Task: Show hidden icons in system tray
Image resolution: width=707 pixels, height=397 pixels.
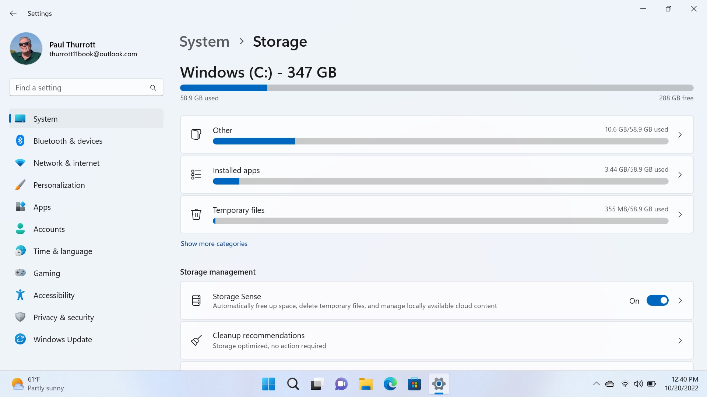Action: 596,384
